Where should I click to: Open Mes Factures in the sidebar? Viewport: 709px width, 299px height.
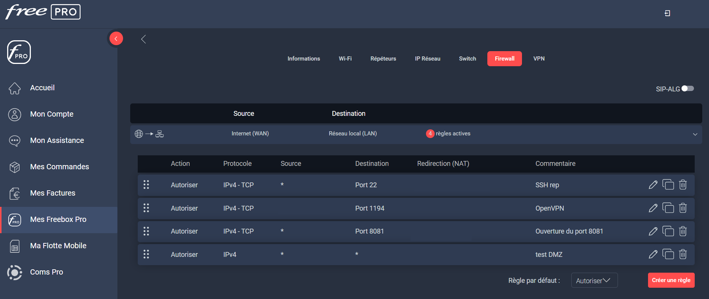[53, 193]
